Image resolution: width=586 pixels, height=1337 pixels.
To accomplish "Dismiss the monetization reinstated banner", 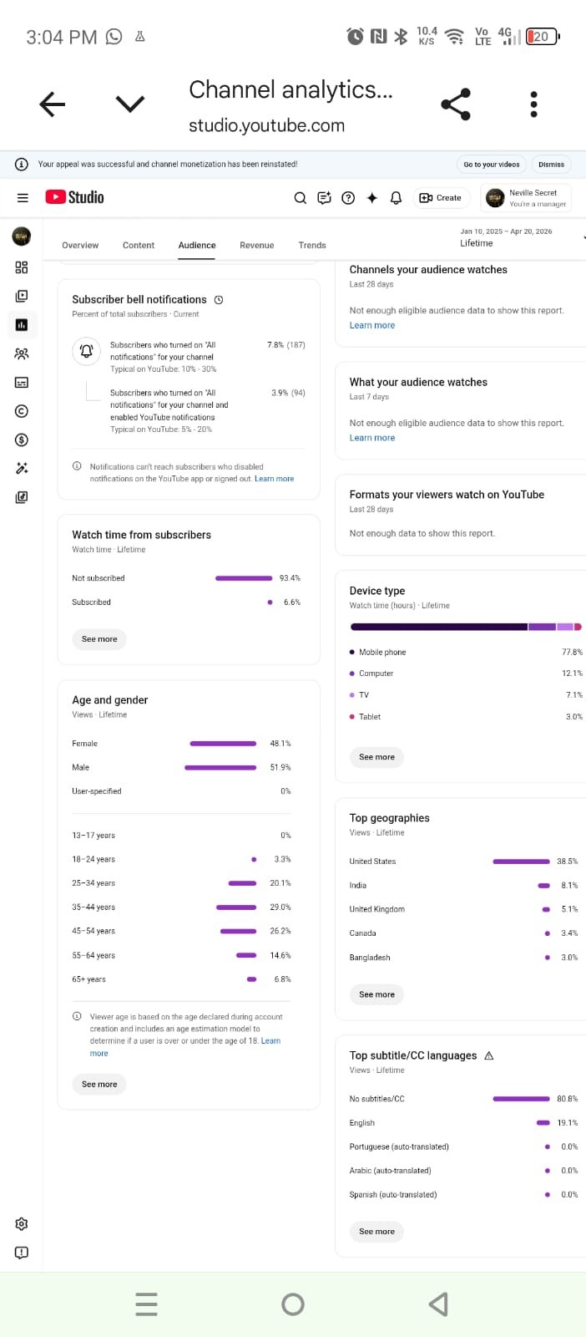I will 551,165.
